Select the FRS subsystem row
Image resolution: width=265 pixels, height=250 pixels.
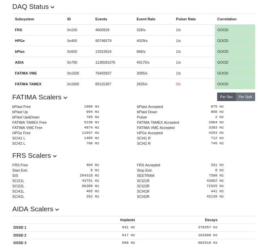18,30
